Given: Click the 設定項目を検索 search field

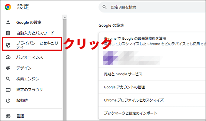Looking at the screenshot, I should 152,7.
